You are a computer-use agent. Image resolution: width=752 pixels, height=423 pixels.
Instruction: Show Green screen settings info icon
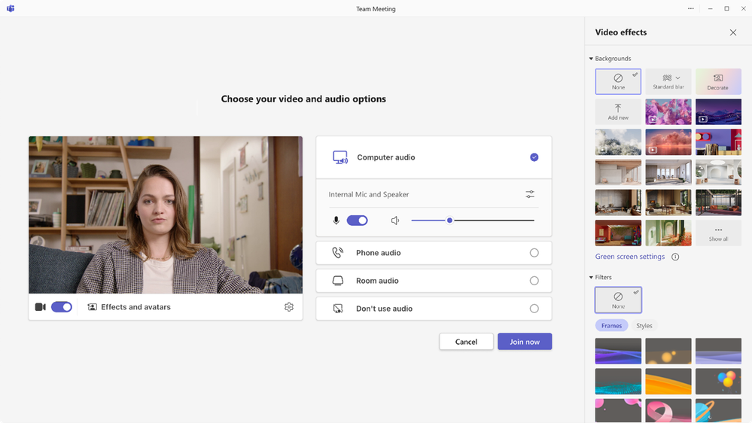click(x=675, y=257)
